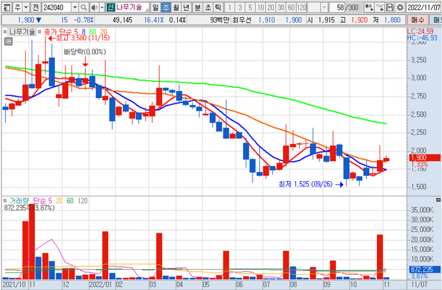
Task: Click the save chart floppy disk icon
Action: (x=390, y=8)
